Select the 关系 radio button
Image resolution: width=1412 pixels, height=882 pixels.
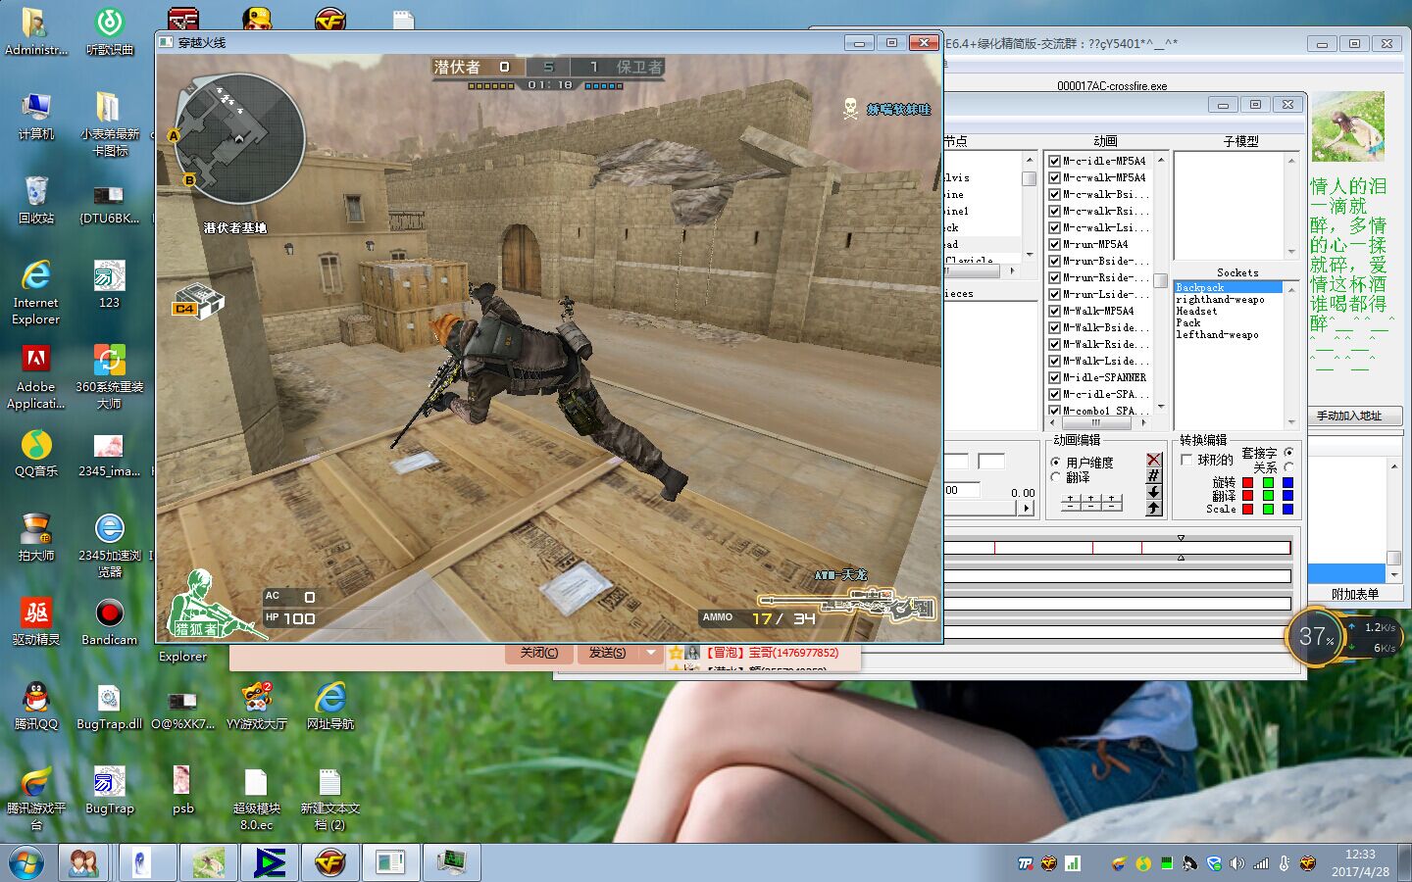point(1288,467)
